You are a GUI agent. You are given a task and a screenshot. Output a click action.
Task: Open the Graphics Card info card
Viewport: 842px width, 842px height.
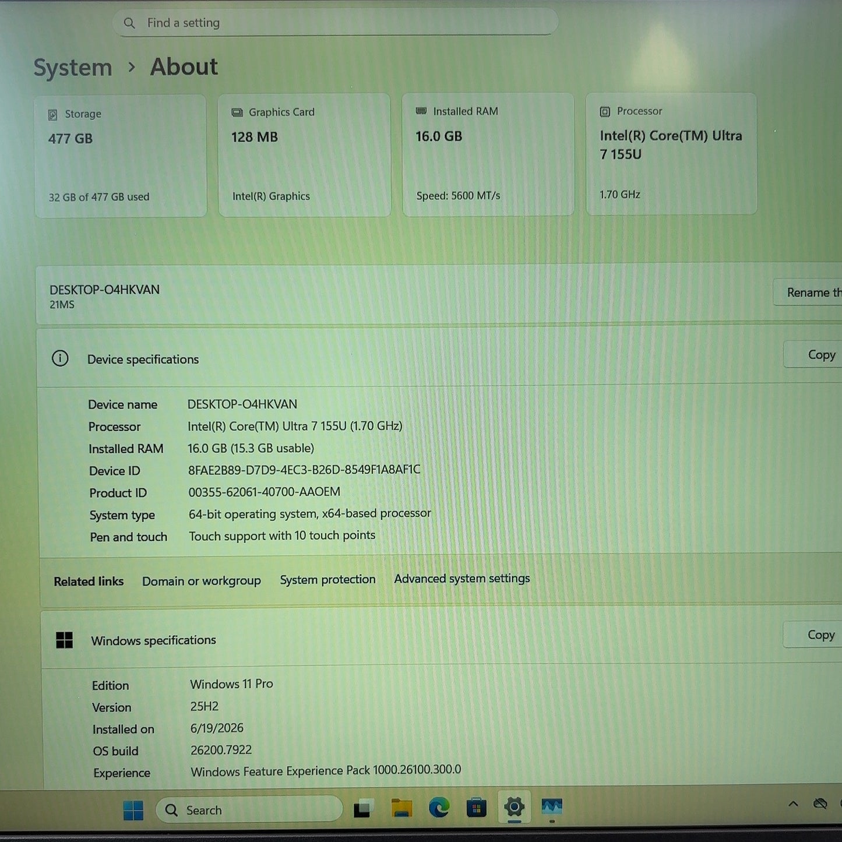click(304, 155)
